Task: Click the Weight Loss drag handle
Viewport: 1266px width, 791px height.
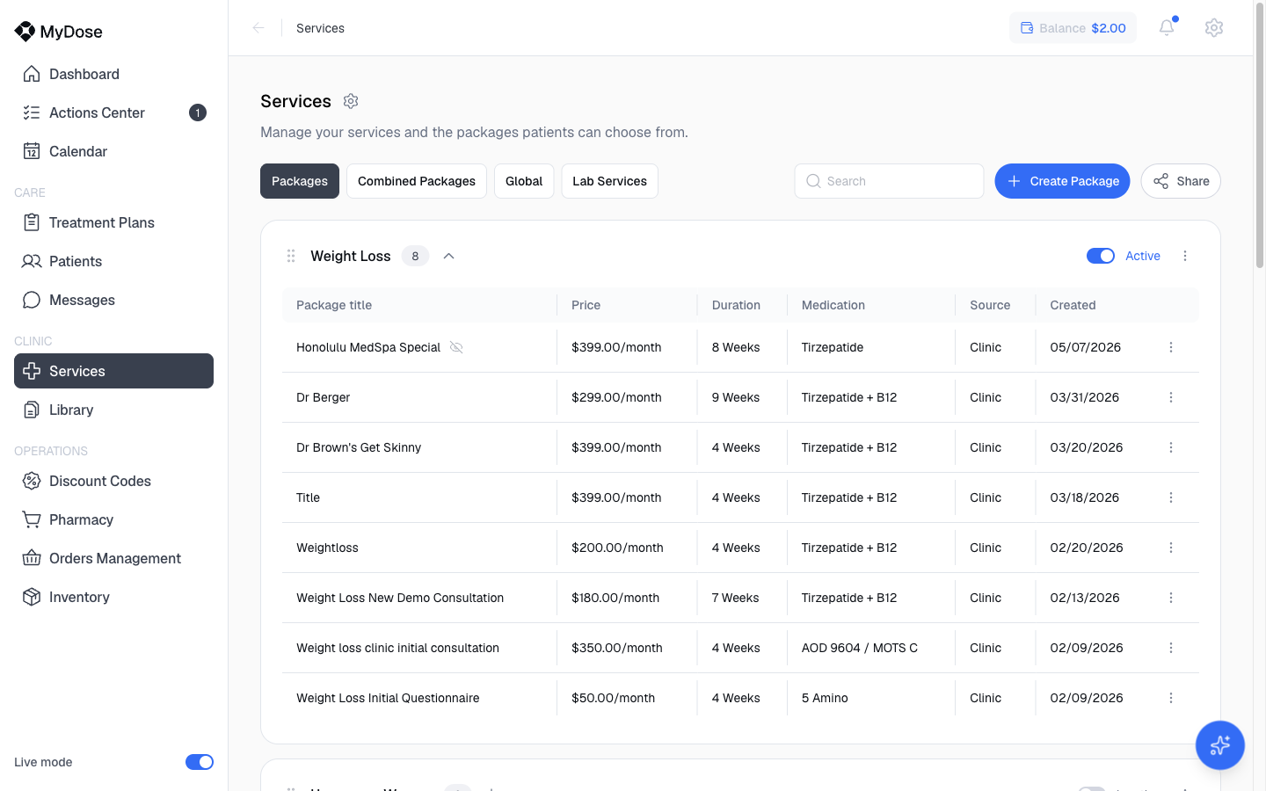Action: point(291,256)
